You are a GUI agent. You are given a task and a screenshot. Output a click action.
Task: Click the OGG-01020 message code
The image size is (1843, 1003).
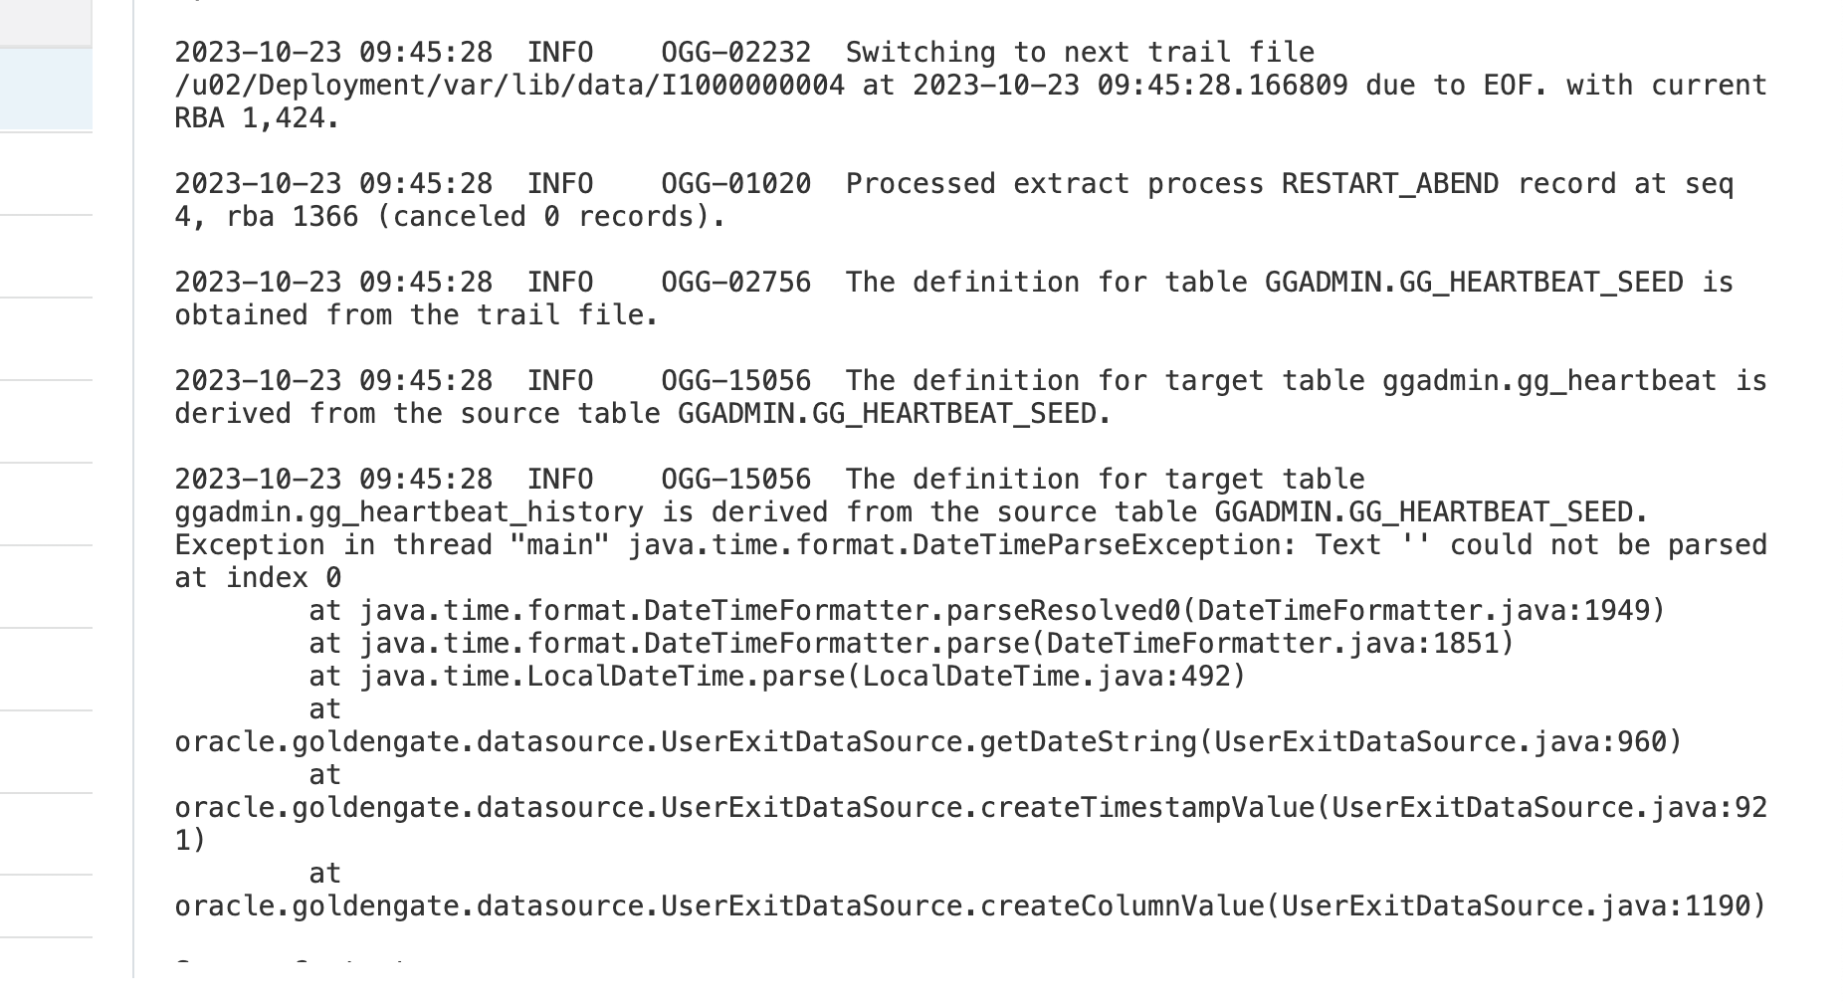tap(735, 184)
